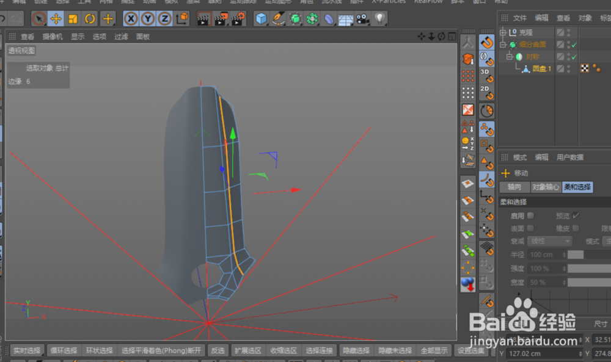Open the viewport 选项 menu
Viewport: 611px width, 362px height.
pyautogui.click(x=100, y=37)
